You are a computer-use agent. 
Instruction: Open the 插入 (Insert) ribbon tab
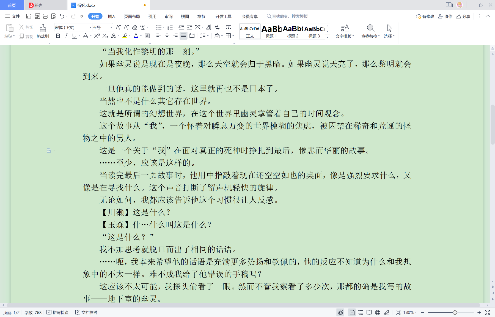111,17
